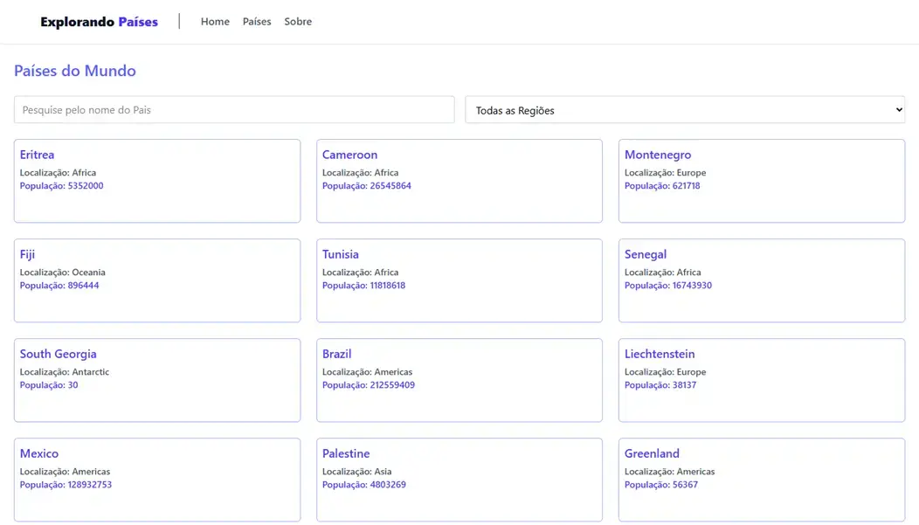This screenshot has height=525, width=919.
Task: Select the Cameroon country card
Action: [459, 181]
